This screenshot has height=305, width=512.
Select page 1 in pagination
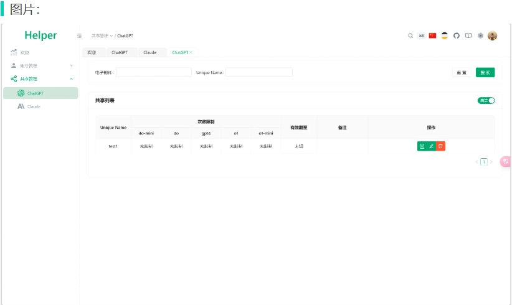pos(484,162)
